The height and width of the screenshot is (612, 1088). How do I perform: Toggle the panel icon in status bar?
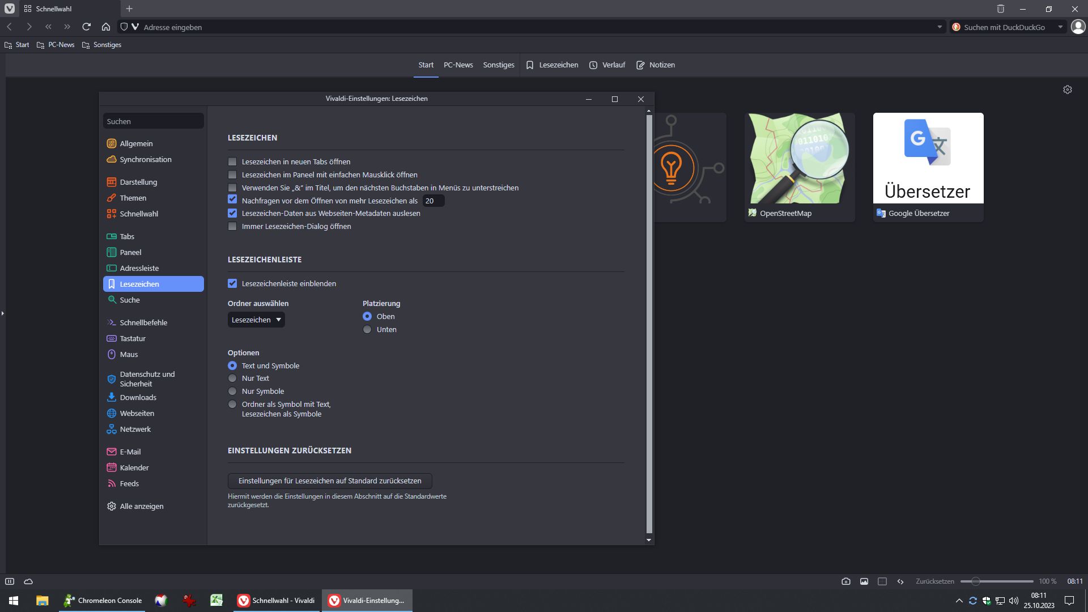(x=10, y=581)
